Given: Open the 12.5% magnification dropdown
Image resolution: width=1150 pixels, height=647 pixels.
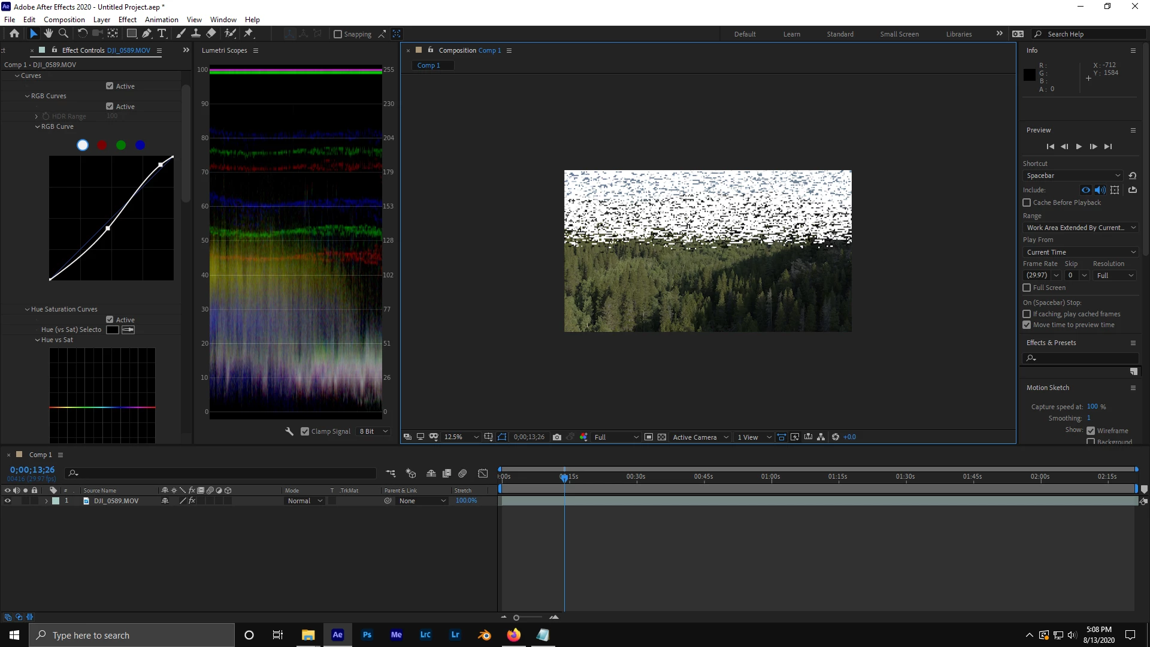Looking at the screenshot, I should pyautogui.click(x=461, y=437).
